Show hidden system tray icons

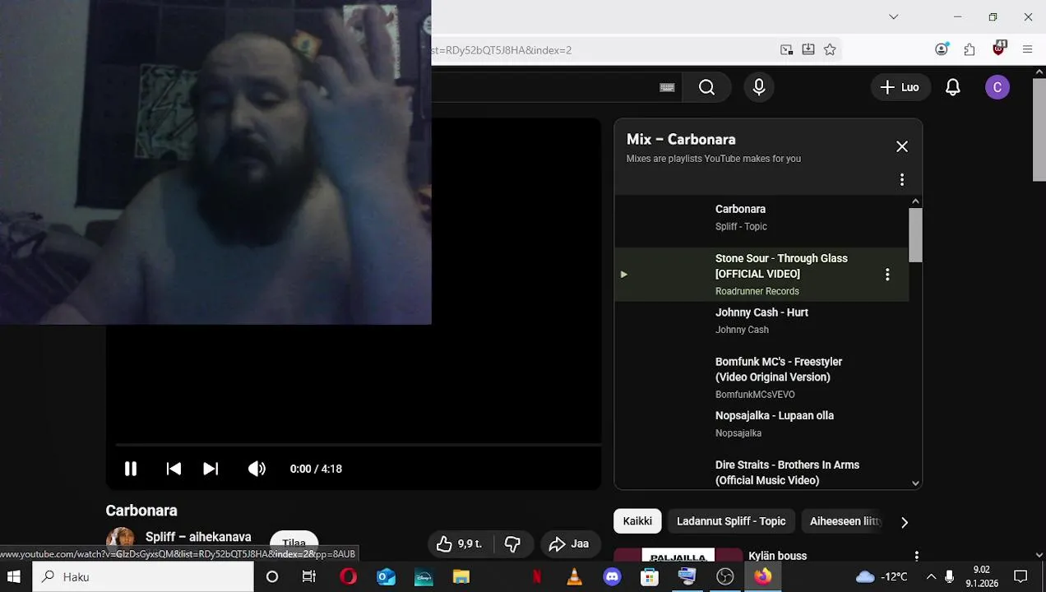tap(931, 576)
